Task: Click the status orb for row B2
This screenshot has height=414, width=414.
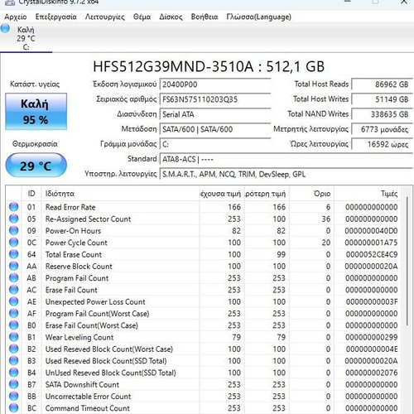Action: click(x=13, y=349)
